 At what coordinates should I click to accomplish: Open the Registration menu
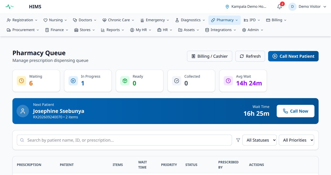(22, 20)
